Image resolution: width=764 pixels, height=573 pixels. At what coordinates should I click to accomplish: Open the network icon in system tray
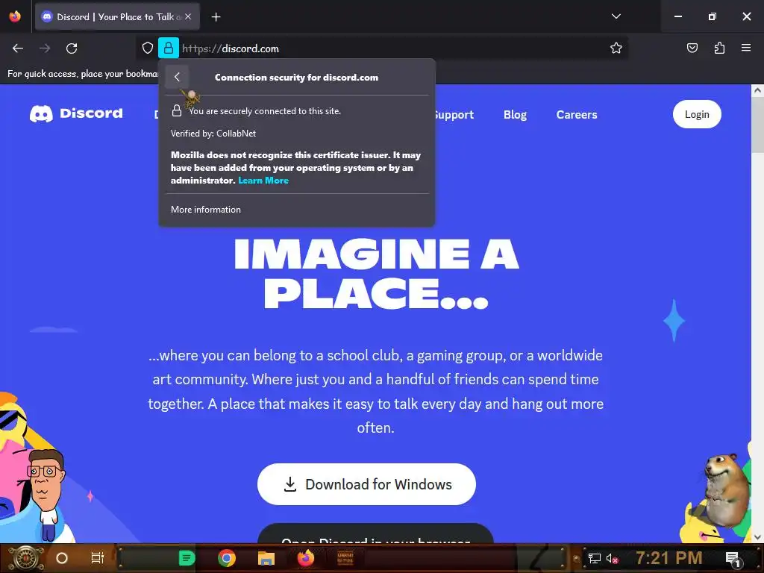594,558
